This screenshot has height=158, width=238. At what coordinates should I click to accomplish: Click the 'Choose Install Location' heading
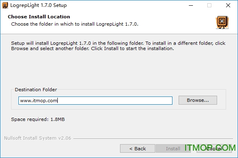[x=39, y=17]
